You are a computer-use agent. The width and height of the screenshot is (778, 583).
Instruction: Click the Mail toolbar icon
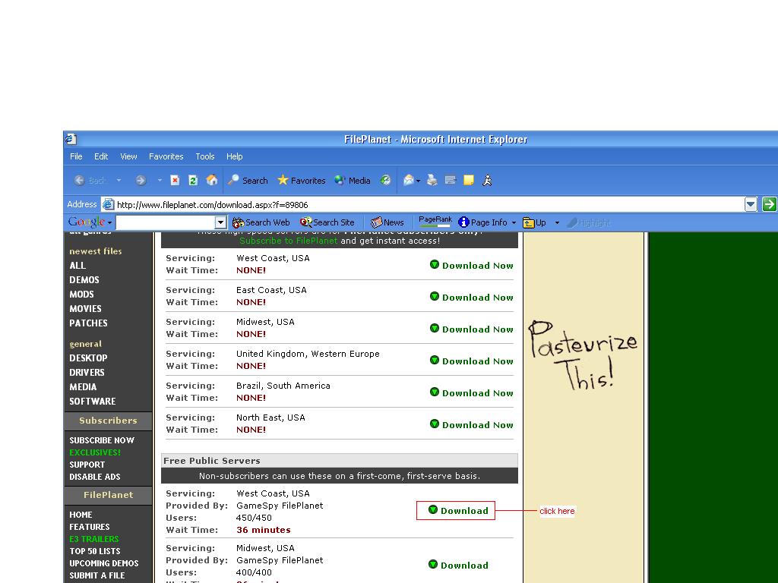408,181
